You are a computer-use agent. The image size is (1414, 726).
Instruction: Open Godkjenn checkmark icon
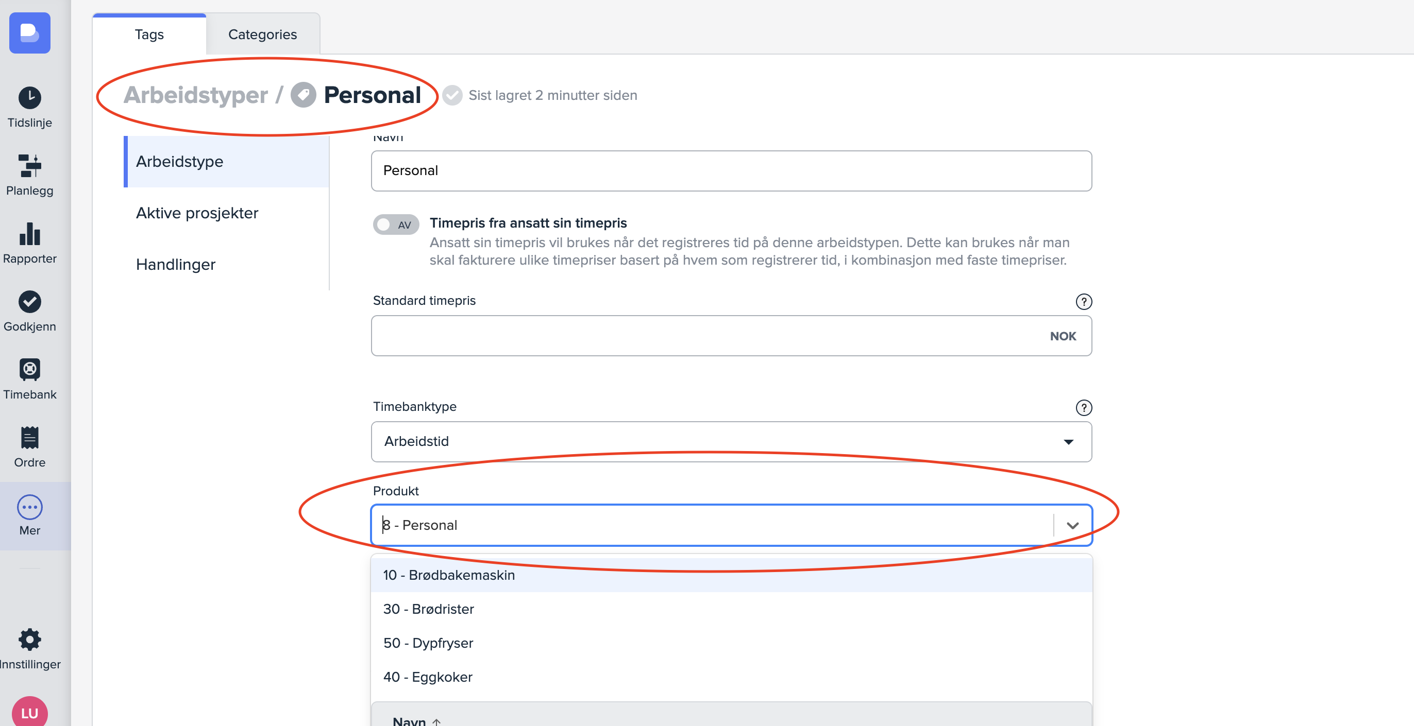(x=30, y=302)
